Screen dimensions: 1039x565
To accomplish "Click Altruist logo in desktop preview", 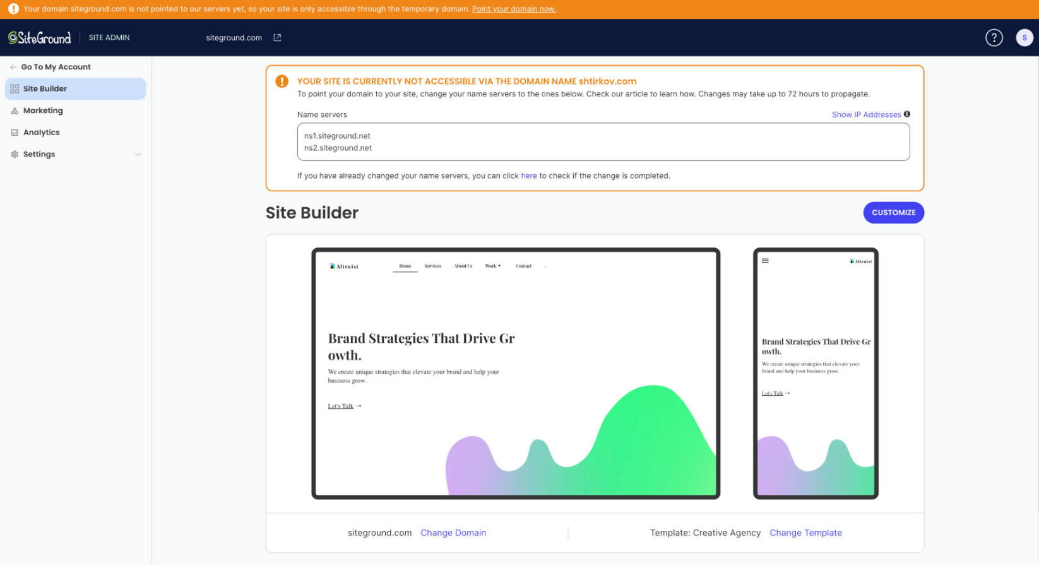I will point(343,266).
